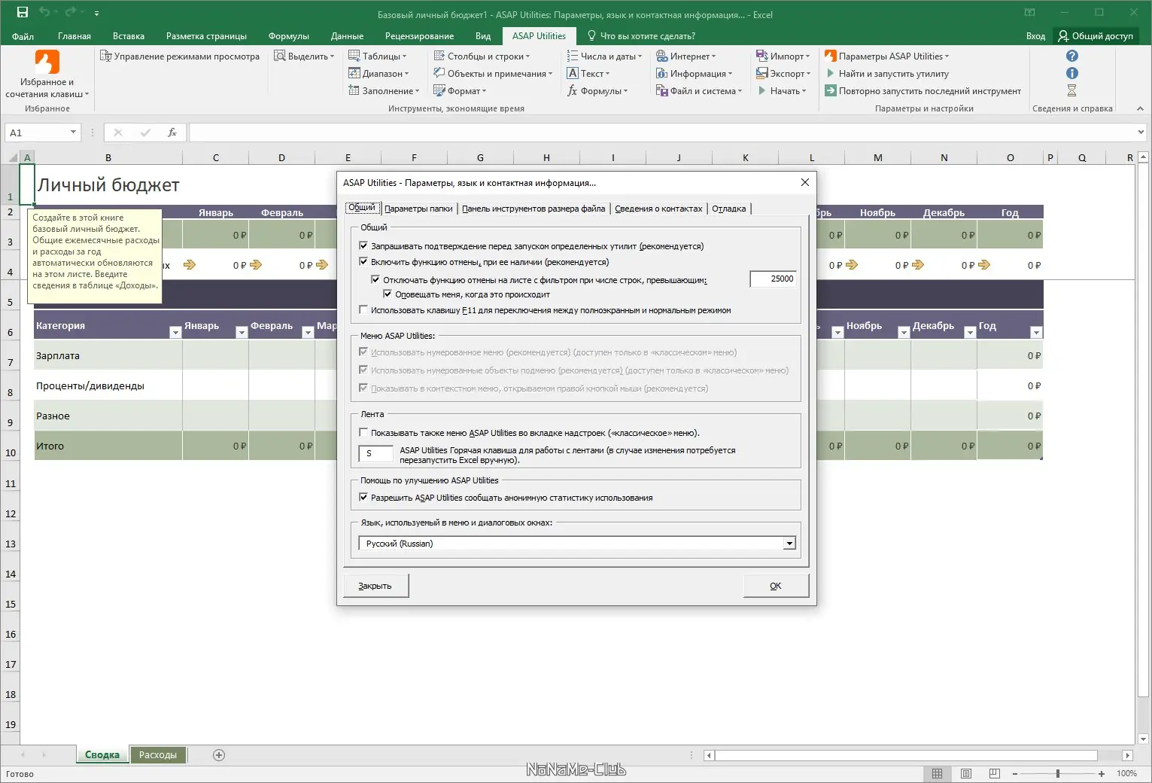Viewport: 1152px width, 783px height.
Task: Click the Share button (Общий доступ)
Action: [1096, 36]
